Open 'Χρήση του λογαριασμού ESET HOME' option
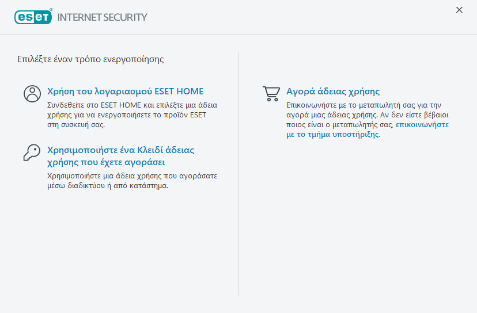 pos(125,91)
